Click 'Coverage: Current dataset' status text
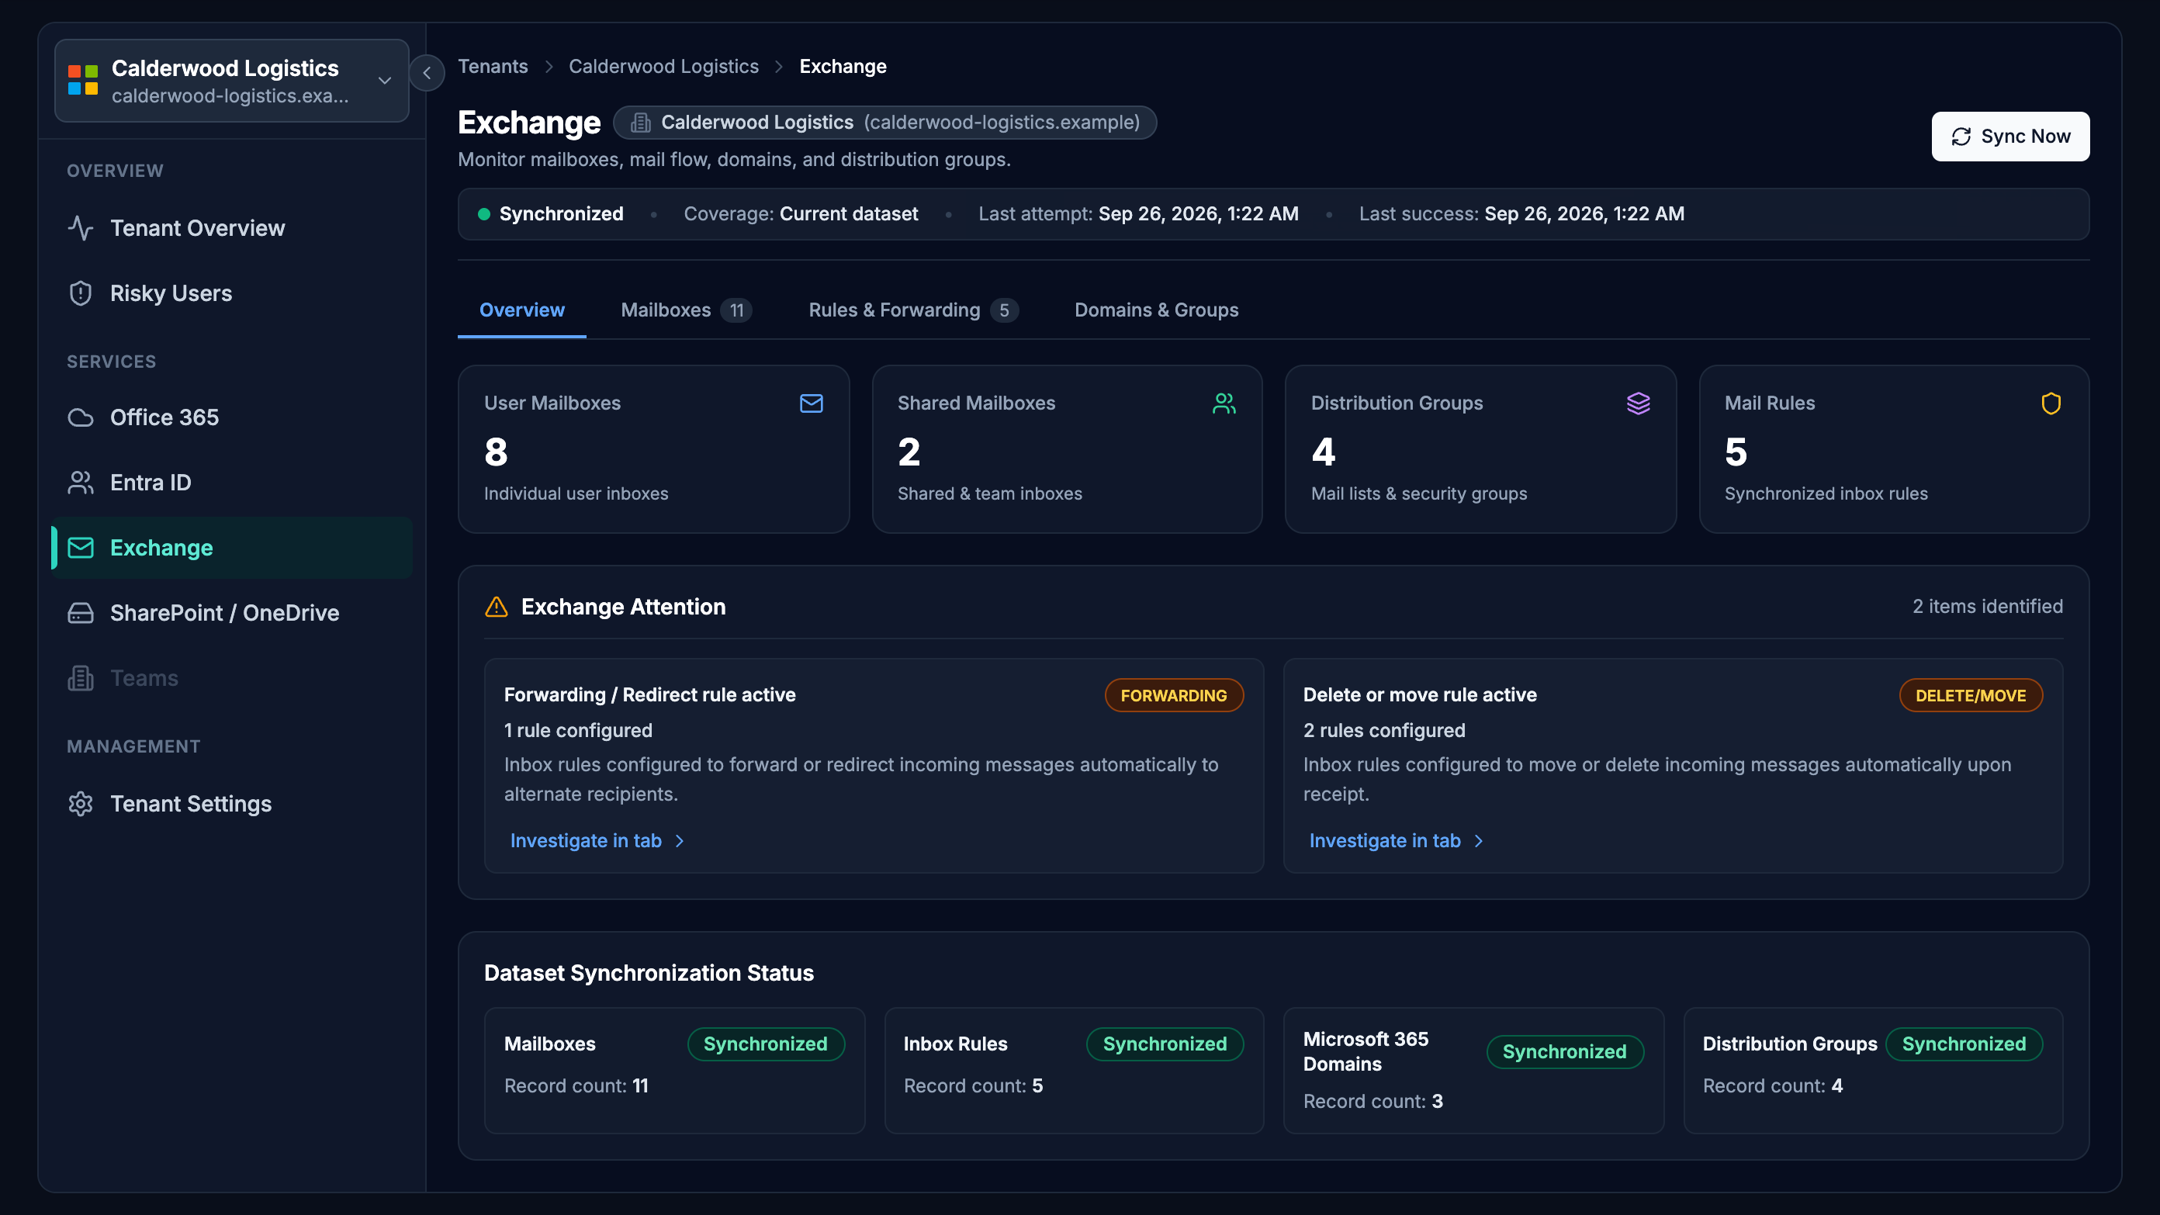 (x=801, y=214)
